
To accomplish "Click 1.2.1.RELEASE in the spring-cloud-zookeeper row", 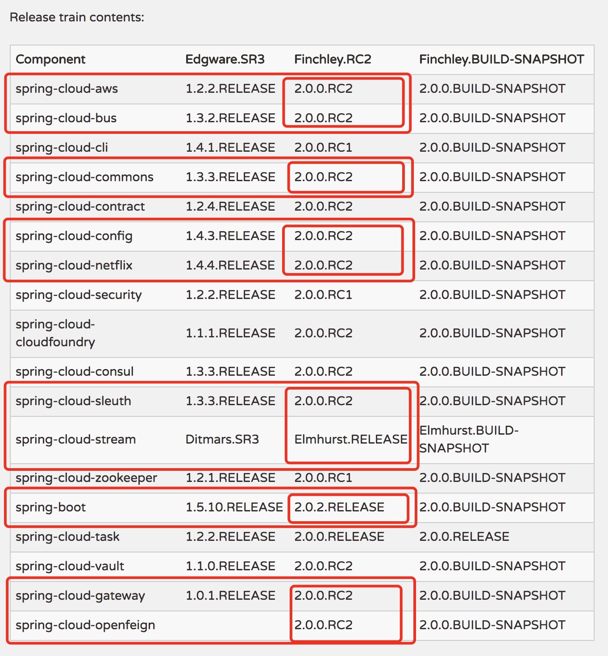I will click(x=230, y=478).
